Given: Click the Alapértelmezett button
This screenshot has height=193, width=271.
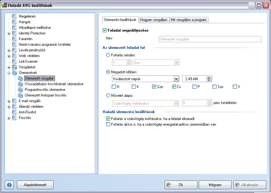Looking at the screenshot, I should tap(35, 185).
